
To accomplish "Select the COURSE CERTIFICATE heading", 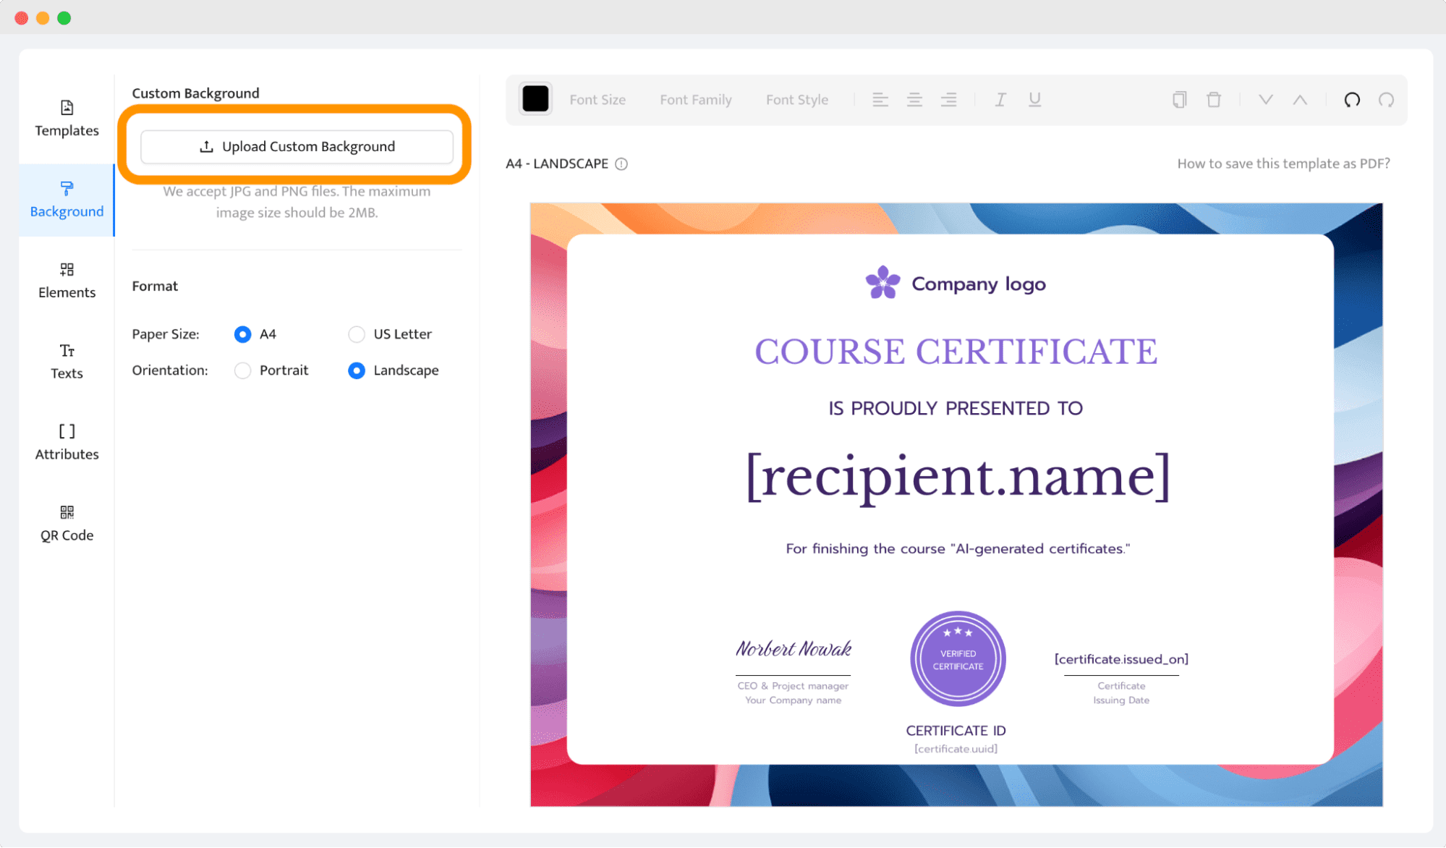I will tap(956, 352).
